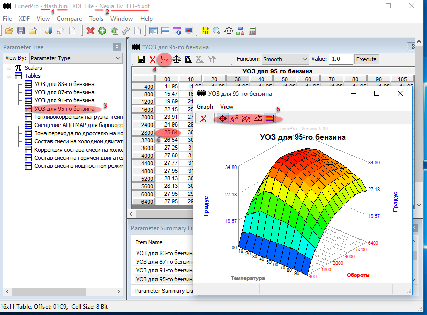Select УОЗ для 83-го бензина in tree
Image resolution: width=427 pixels, height=315 pixels.
coord(64,84)
